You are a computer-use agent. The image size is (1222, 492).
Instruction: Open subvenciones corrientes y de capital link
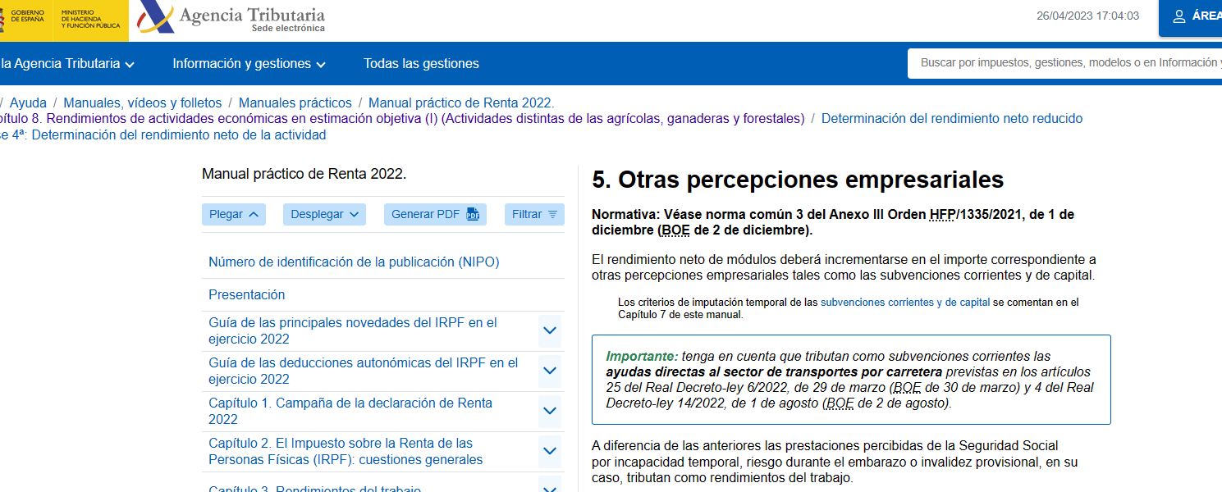[904, 302]
